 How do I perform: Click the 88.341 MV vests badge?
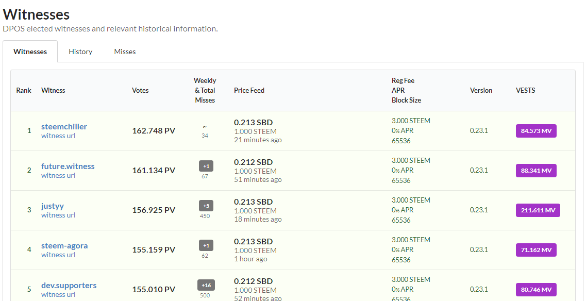(x=536, y=171)
